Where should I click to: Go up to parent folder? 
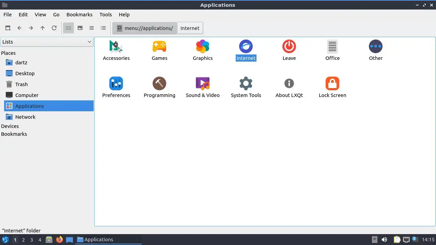click(43, 28)
